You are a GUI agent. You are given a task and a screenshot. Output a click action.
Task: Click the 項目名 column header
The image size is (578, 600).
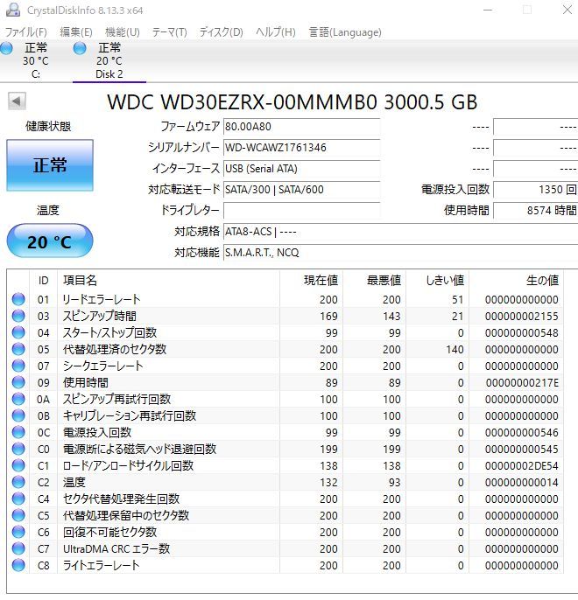tap(168, 281)
